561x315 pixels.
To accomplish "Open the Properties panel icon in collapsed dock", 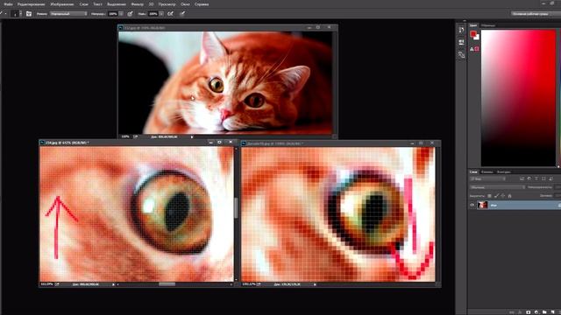I will (461, 42).
